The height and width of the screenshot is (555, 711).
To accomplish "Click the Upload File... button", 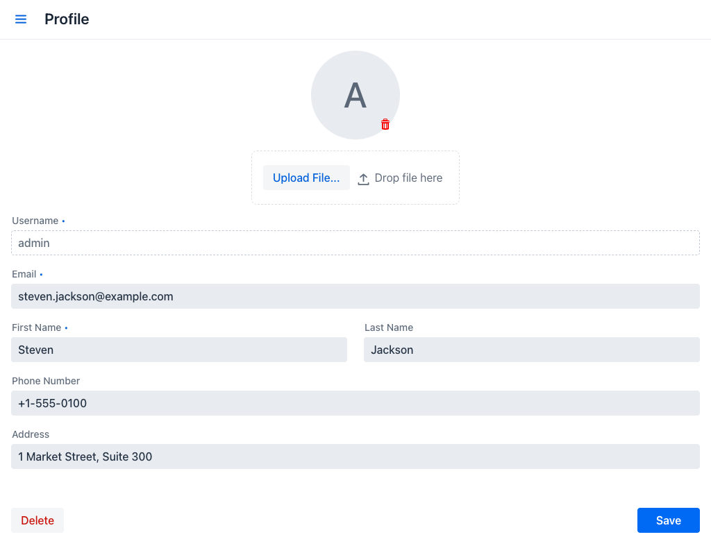I will tap(306, 178).
